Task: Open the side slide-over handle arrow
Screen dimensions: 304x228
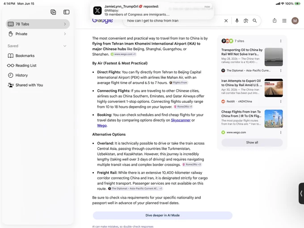Action: coord(301,193)
